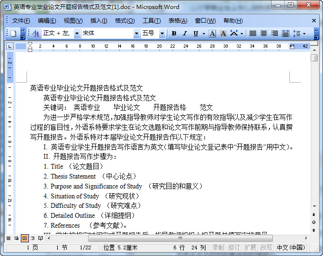Close the document with menu bar X
323x256 pixels.
314,20
